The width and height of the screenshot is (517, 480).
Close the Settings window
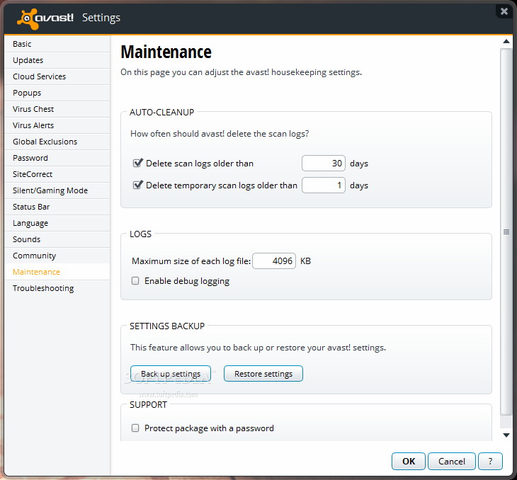pyautogui.click(x=504, y=11)
